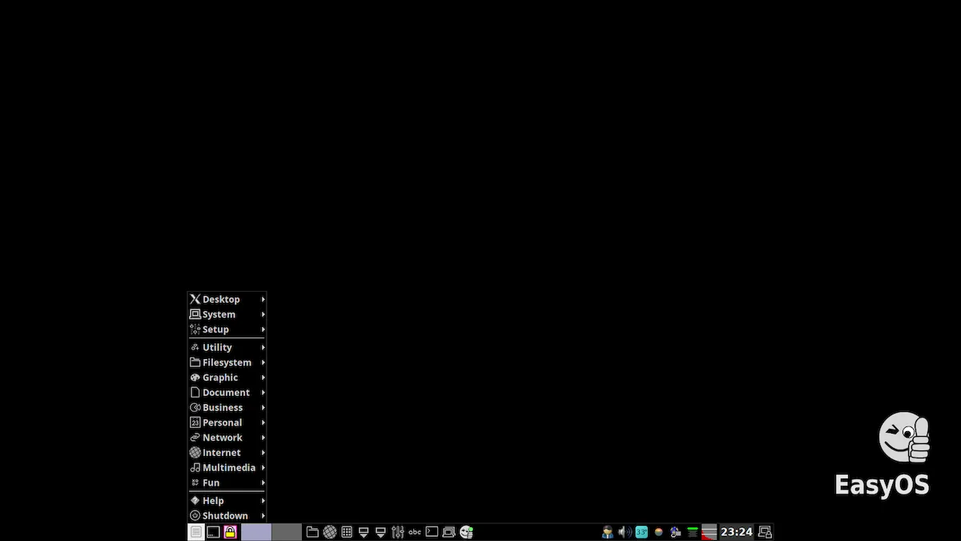Switch to the purple virtual desktop pager
This screenshot has width=961, height=541.
coord(256,531)
